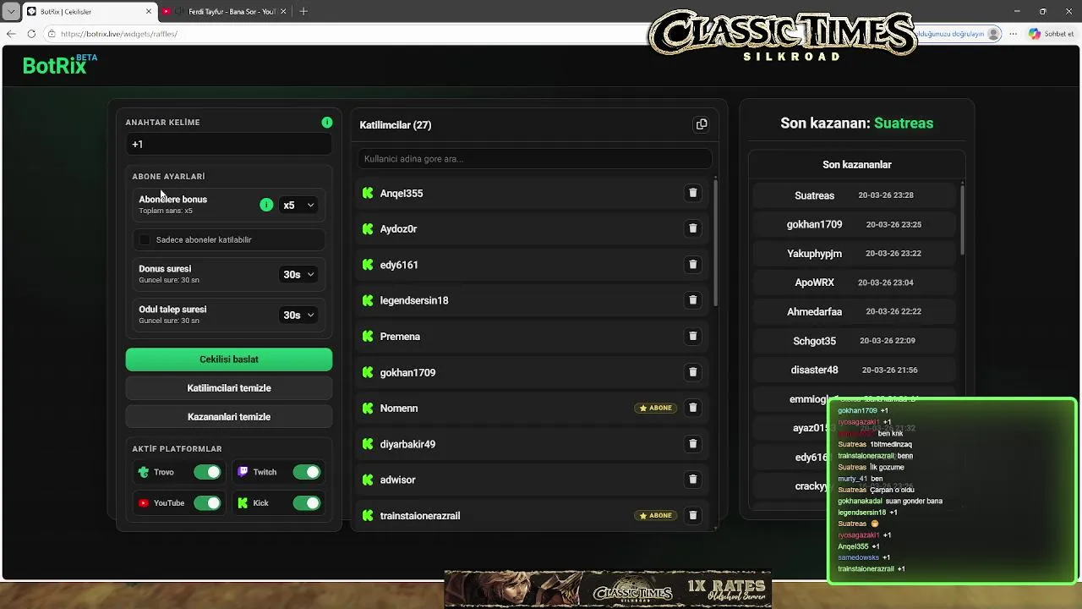This screenshot has height=609, width=1082.
Task: Click the ABONE badge on Nomenn
Action: tap(656, 408)
